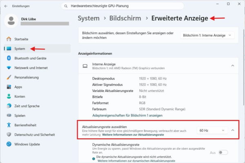
Task: Toggle the Dynamische Aktualisierungsrate switch
Action: [x=223, y=152]
